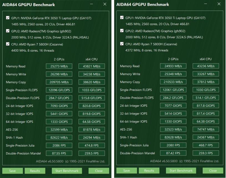This screenshot has width=226, height=178.
Task: Select the 25273 MB/s Memory Read result
Action: (59, 66)
